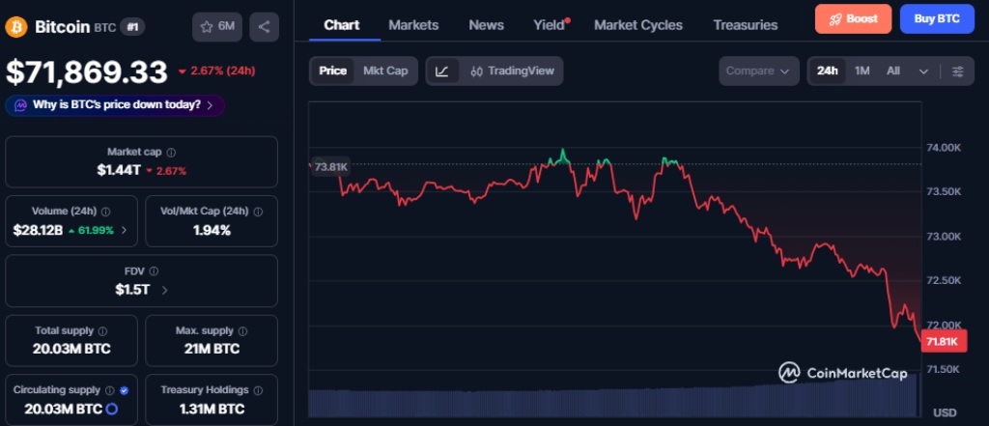
Task: Click the Volume (24h) info icon
Action: tap(106, 212)
